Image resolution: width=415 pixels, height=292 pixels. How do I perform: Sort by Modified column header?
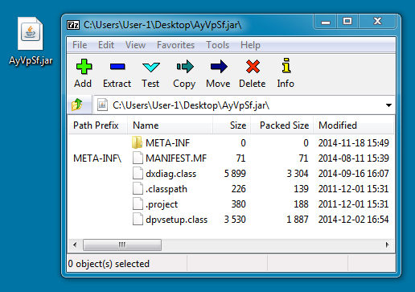(x=353, y=125)
